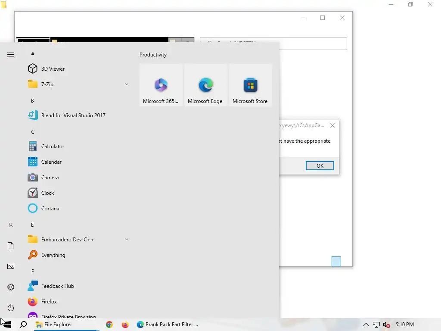Expand the Start menu hamburger button
Screen dimensions: 441x331
(x=11, y=54)
